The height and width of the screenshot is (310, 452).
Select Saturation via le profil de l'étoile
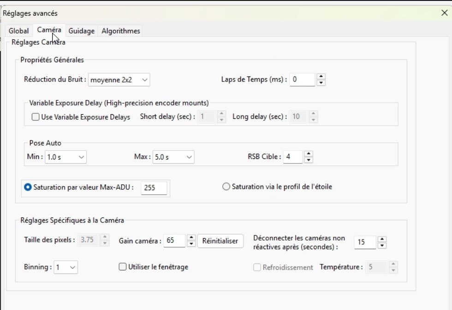pos(226,186)
